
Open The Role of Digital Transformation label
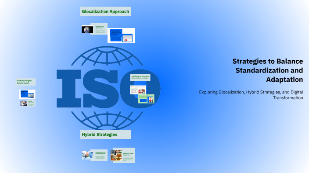click(x=25, y=82)
